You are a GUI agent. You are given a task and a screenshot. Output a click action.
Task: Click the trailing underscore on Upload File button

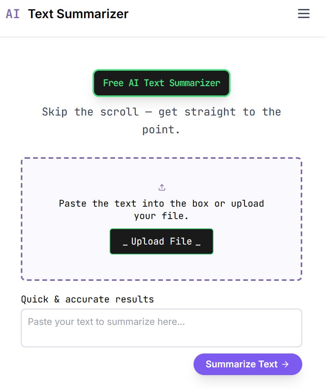[198, 242]
